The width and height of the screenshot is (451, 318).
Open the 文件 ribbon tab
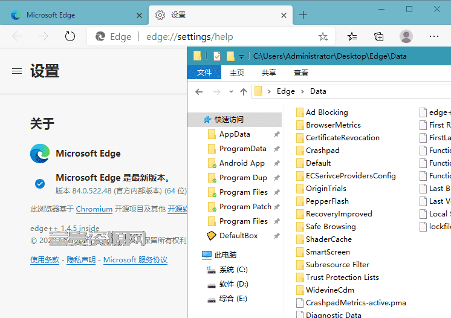[204, 73]
